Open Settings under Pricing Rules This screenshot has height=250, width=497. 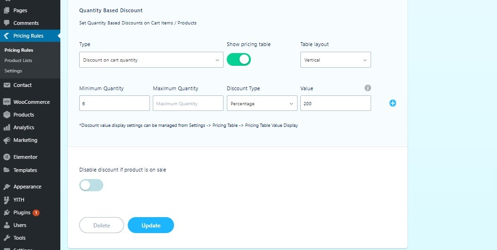tap(13, 71)
